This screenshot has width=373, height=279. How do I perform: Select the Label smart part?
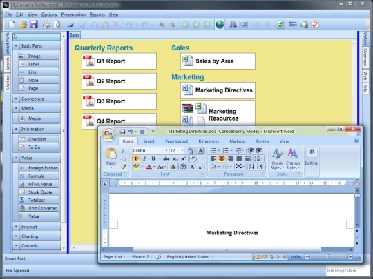pos(39,64)
